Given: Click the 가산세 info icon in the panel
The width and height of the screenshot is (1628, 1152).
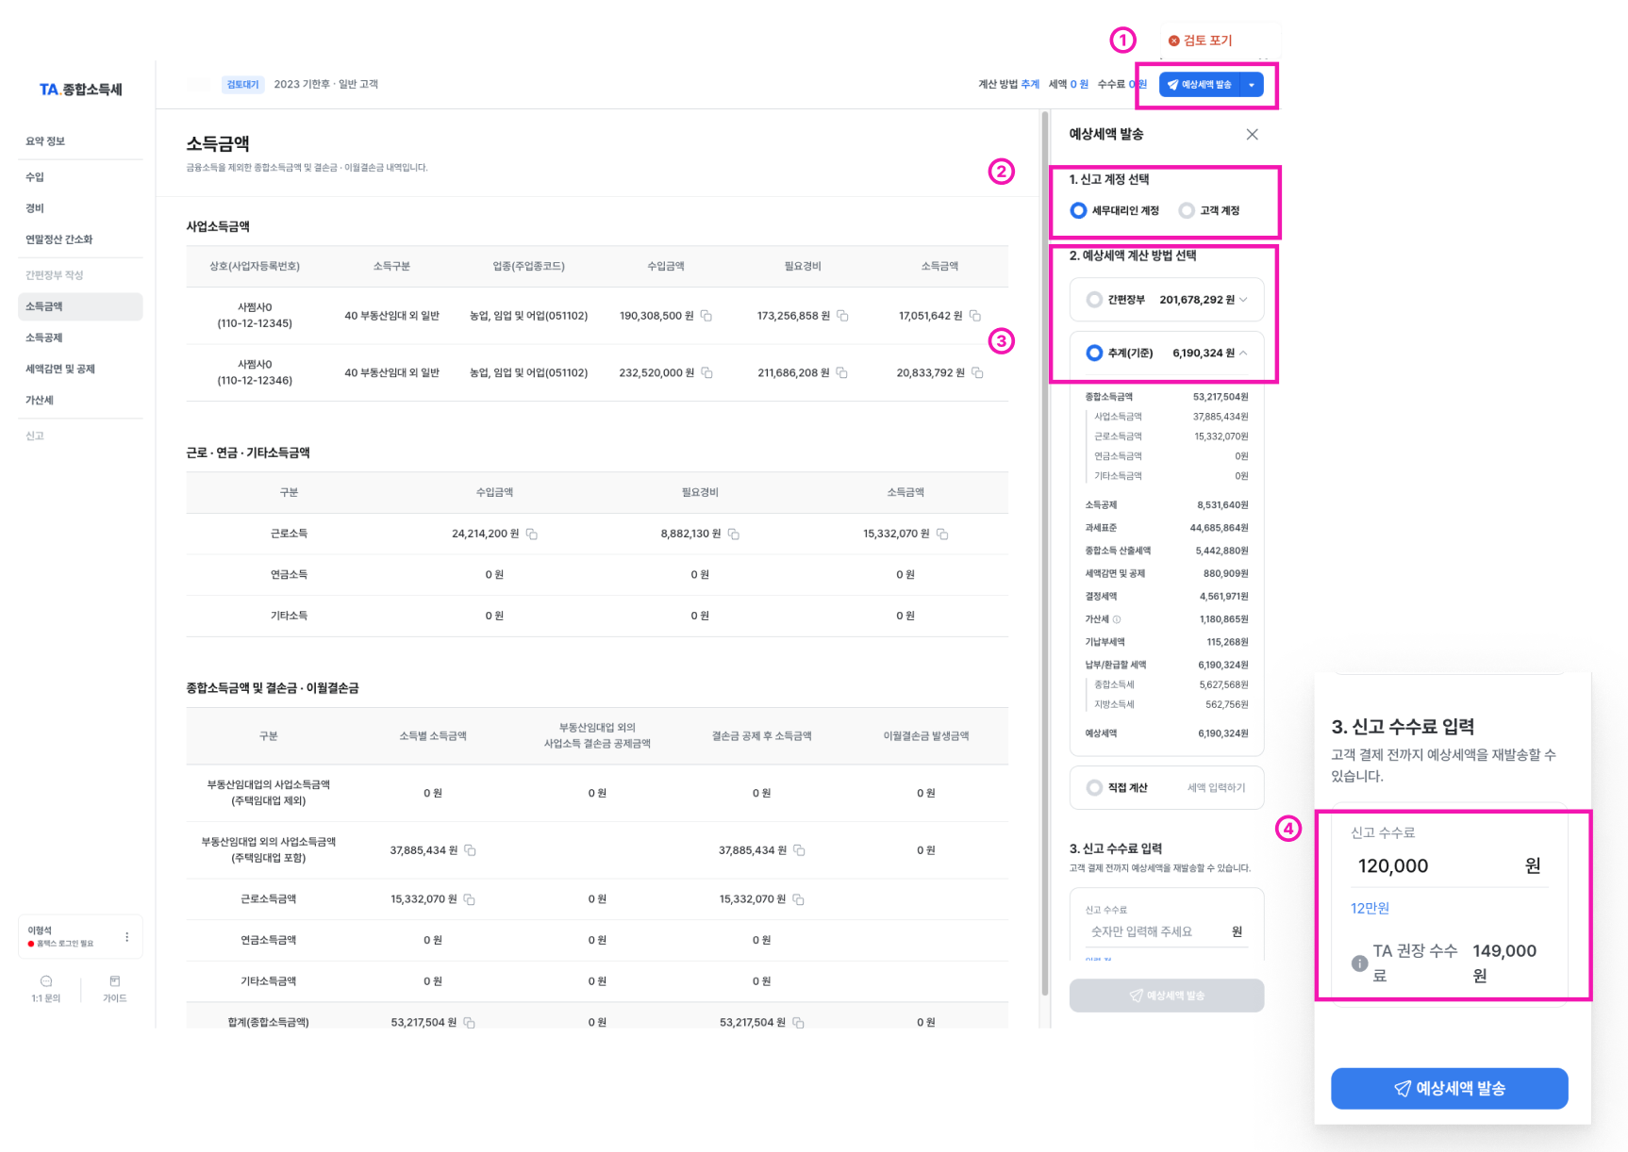Looking at the screenshot, I should [1117, 619].
